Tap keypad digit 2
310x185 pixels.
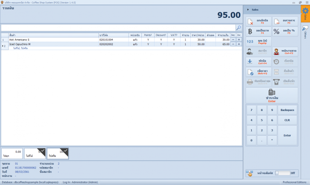[261, 130]
